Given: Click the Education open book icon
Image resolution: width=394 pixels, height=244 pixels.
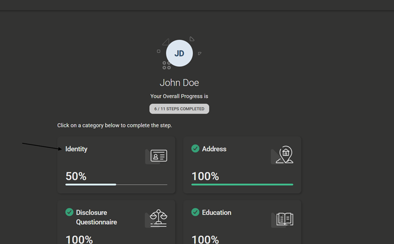Looking at the screenshot, I should tap(285, 219).
